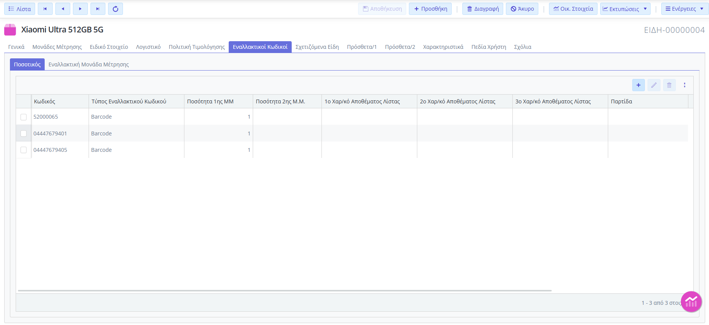Sort by Τύπος Εναλλακτικού Κωδικού column header
709x325 pixels.
pyautogui.click(x=136, y=101)
